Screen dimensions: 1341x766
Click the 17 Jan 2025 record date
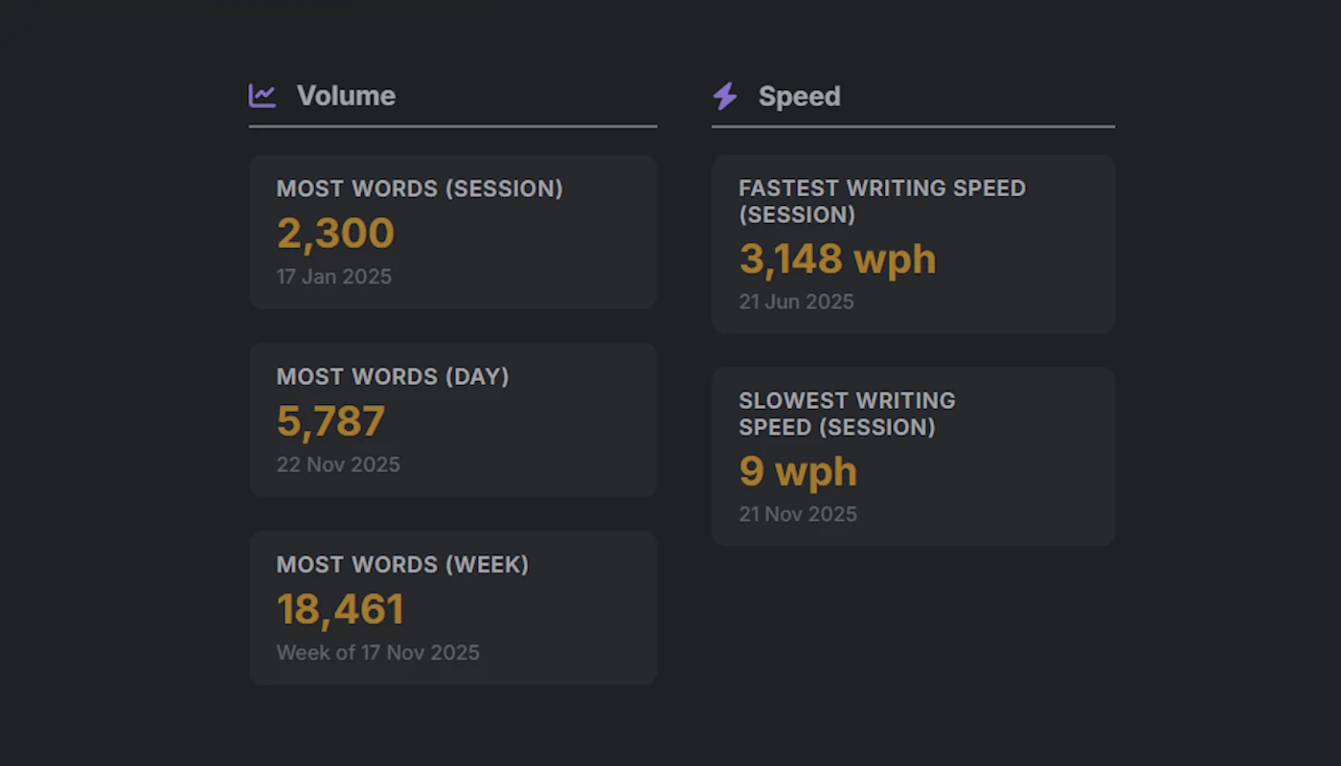tap(333, 277)
